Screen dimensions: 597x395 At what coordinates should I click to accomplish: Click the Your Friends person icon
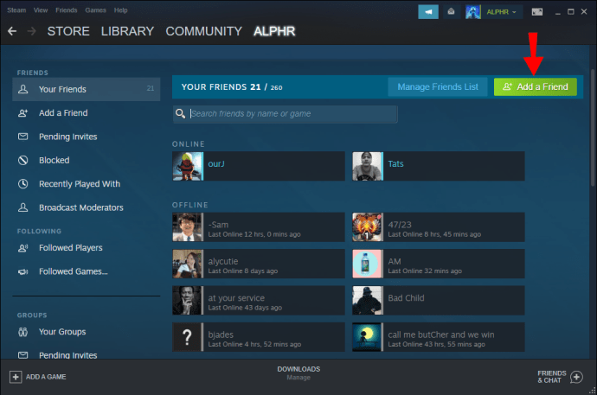coord(22,89)
